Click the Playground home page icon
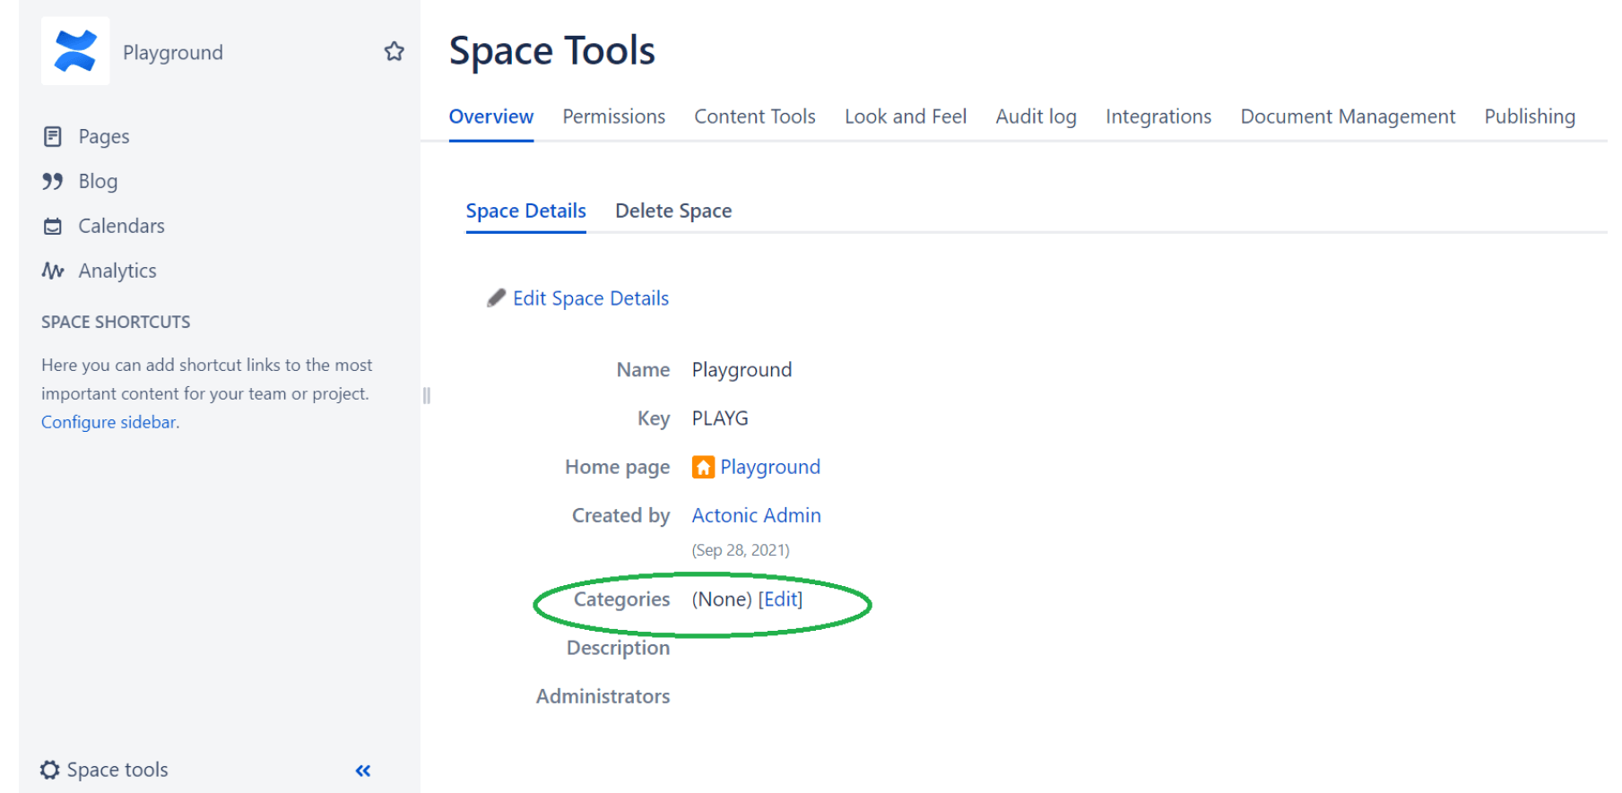Image resolution: width=1622 pixels, height=793 pixels. (x=703, y=467)
